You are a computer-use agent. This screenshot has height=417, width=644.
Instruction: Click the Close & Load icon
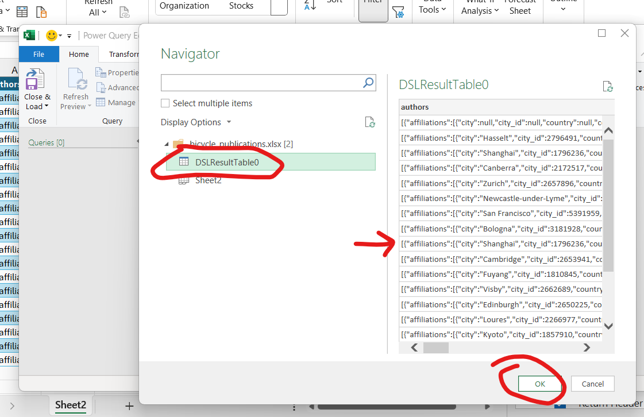[35, 80]
